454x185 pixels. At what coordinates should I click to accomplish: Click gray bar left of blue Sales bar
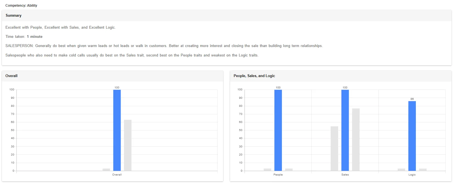tap(334, 149)
